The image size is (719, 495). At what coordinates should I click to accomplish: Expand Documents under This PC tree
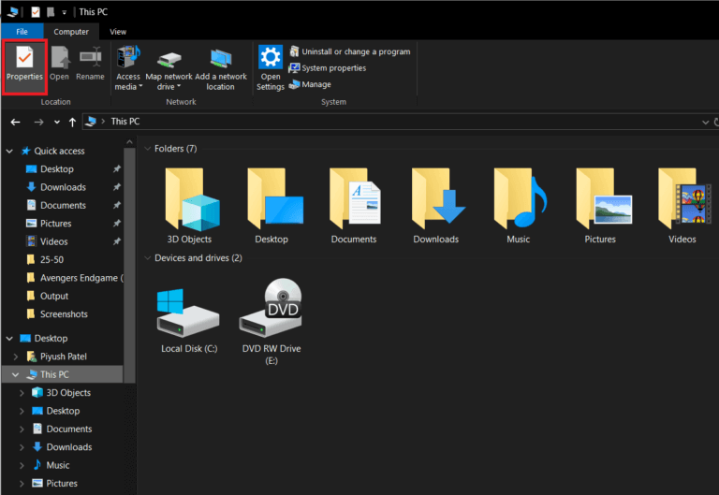tap(22, 429)
